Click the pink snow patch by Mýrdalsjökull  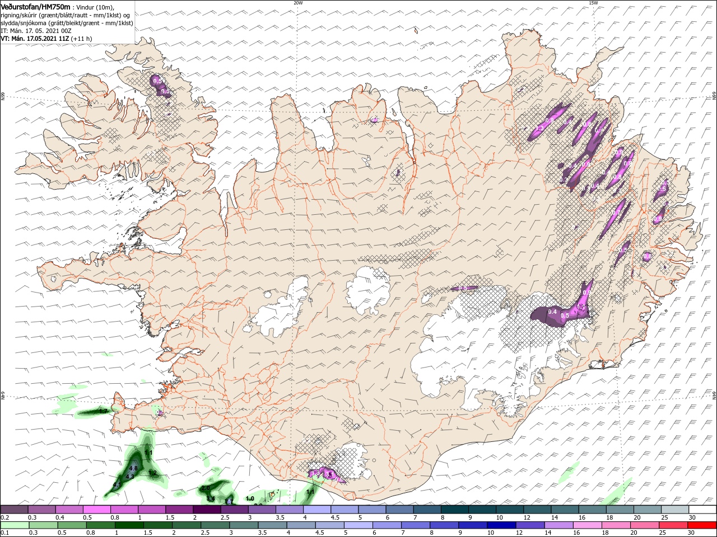tap(326, 474)
